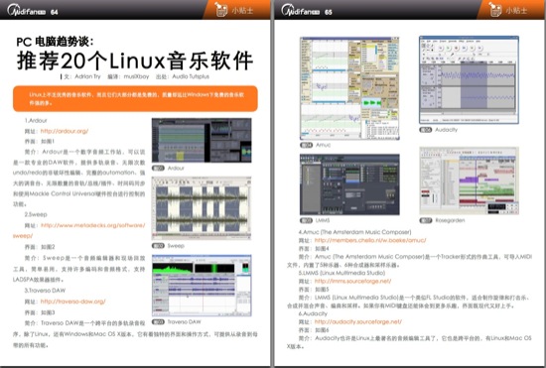Click the tips notepad icon on page 65
546x368 pixels.
[x=494, y=9]
